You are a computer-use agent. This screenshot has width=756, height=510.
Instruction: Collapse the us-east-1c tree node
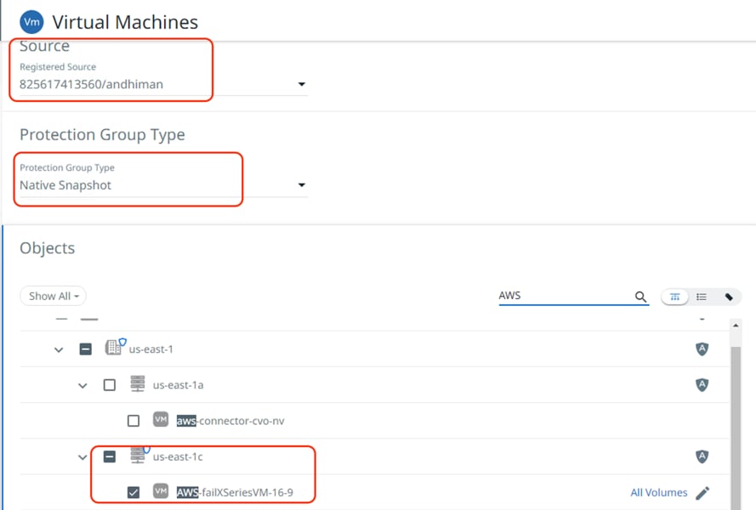83,457
